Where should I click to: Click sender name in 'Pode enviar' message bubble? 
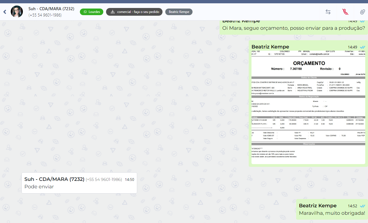tap(54, 179)
